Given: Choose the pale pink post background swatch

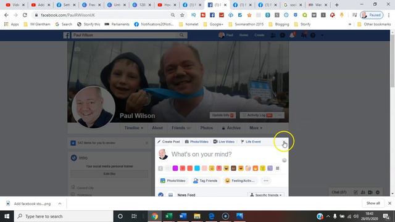Looking at the screenshot, I should coord(204,168).
